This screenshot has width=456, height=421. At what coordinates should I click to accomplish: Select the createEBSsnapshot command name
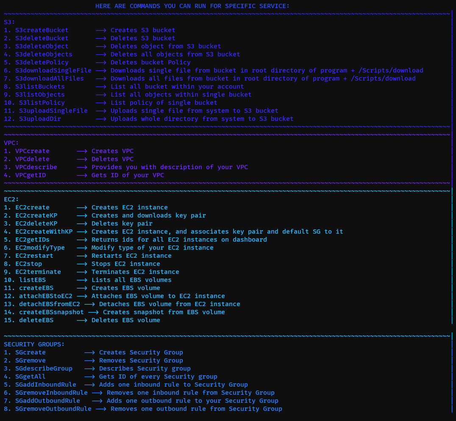(x=51, y=312)
